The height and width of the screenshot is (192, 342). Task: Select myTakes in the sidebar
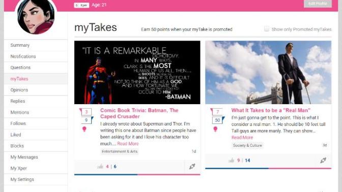[36, 79]
